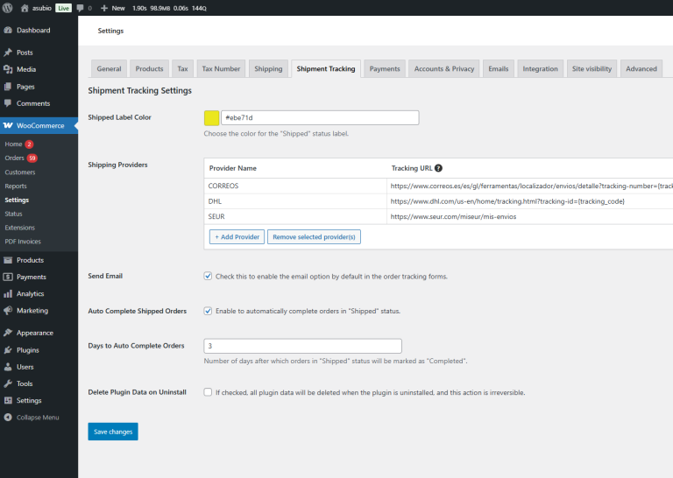Open PDF Invoices submenu link
The width and height of the screenshot is (673, 478).
[x=23, y=242]
